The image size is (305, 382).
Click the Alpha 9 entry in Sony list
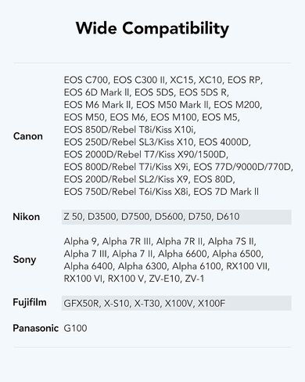pyautogui.click(x=81, y=241)
